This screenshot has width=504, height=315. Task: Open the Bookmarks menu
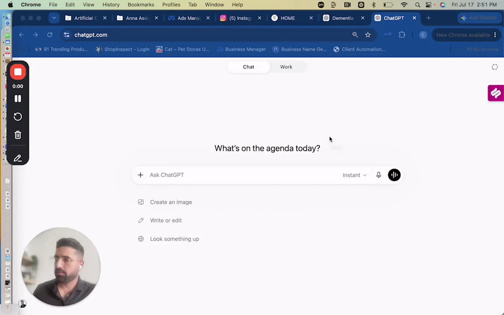coord(141,4)
